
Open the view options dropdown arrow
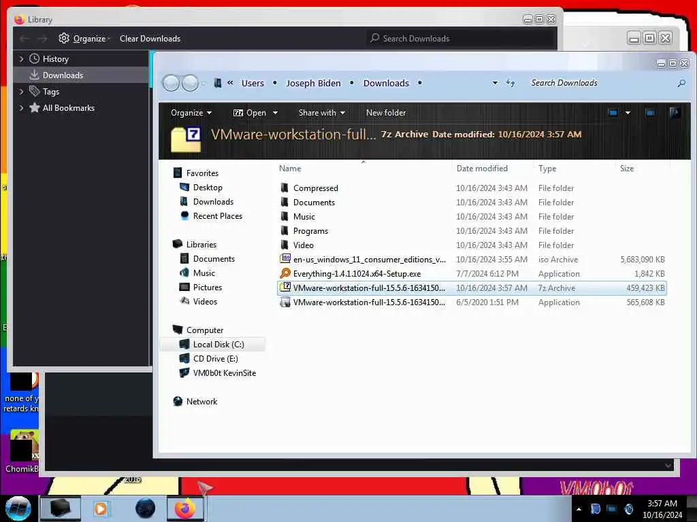(628, 113)
